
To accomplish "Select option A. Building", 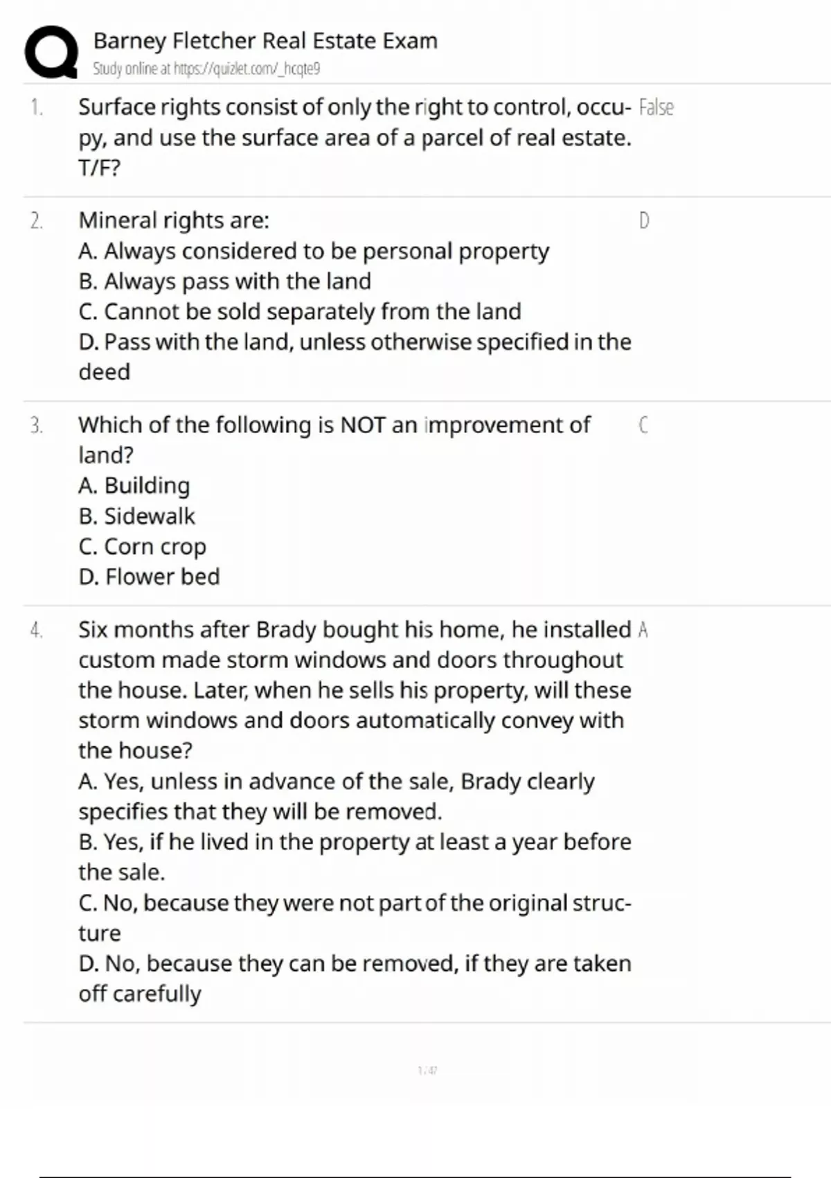I will [x=134, y=486].
